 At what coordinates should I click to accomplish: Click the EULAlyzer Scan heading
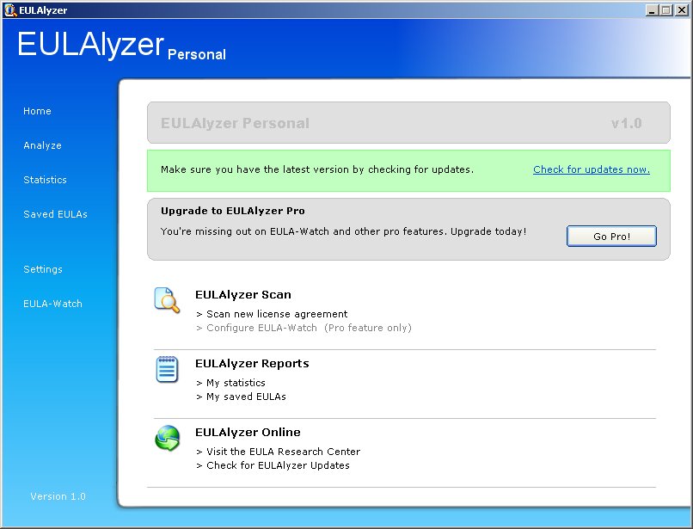coord(242,294)
